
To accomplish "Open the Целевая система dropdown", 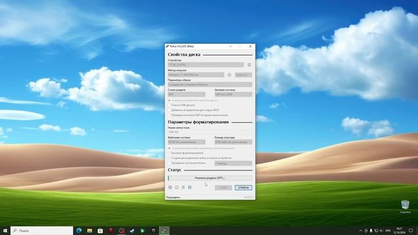I will click(x=234, y=94).
